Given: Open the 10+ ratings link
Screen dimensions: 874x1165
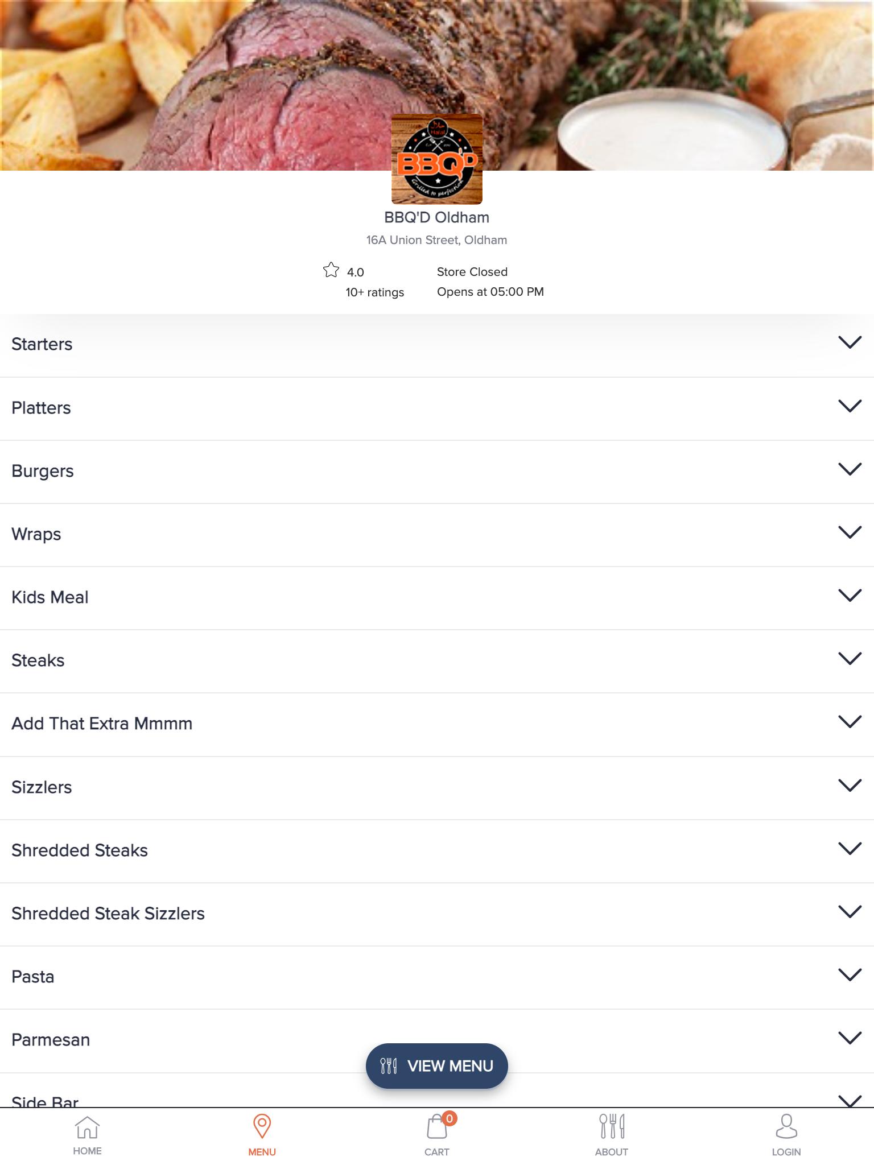Looking at the screenshot, I should coord(374,292).
